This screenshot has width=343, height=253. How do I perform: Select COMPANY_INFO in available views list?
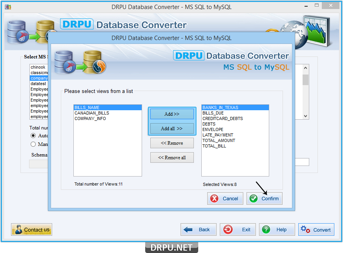coord(108,118)
